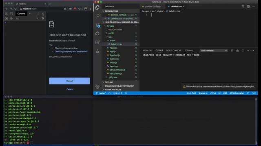Click the open changes icon in editor title bar
This screenshot has height=146, width=261.
243,6
